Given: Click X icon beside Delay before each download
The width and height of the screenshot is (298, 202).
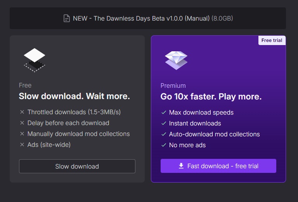Looking at the screenshot, I should tap(22, 123).
